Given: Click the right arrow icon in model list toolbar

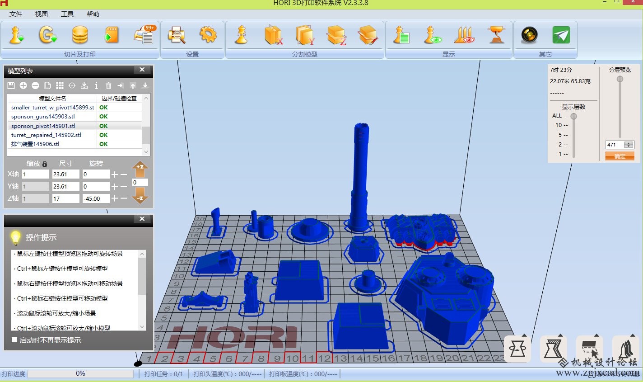Looking at the screenshot, I should click(x=121, y=85).
